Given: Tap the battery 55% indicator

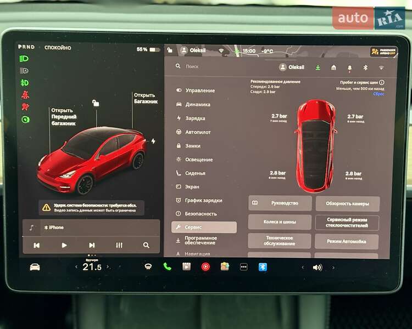Looking at the screenshot, I should (x=148, y=49).
